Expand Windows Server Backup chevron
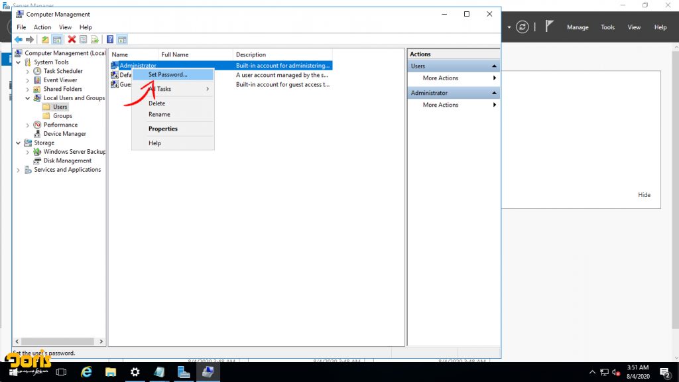The image size is (679, 382). [x=28, y=152]
